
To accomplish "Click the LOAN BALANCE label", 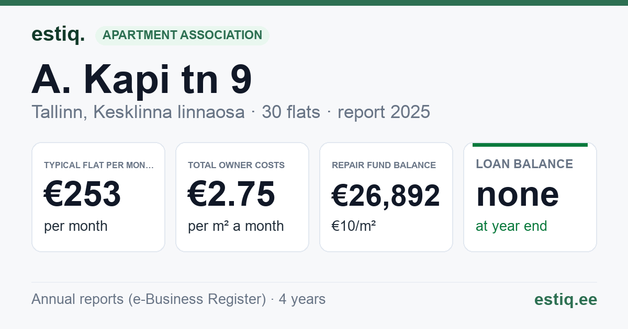I will click(524, 164).
